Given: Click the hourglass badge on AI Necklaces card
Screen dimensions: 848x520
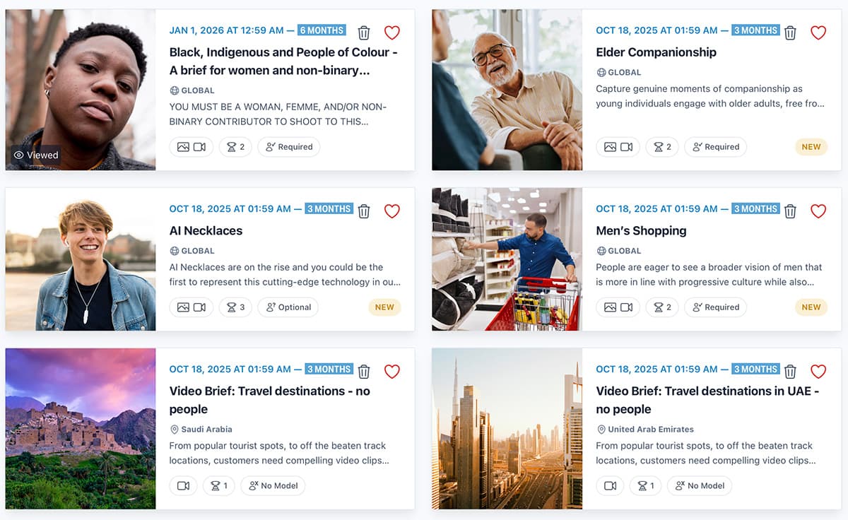Looking at the screenshot, I should pos(235,307).
